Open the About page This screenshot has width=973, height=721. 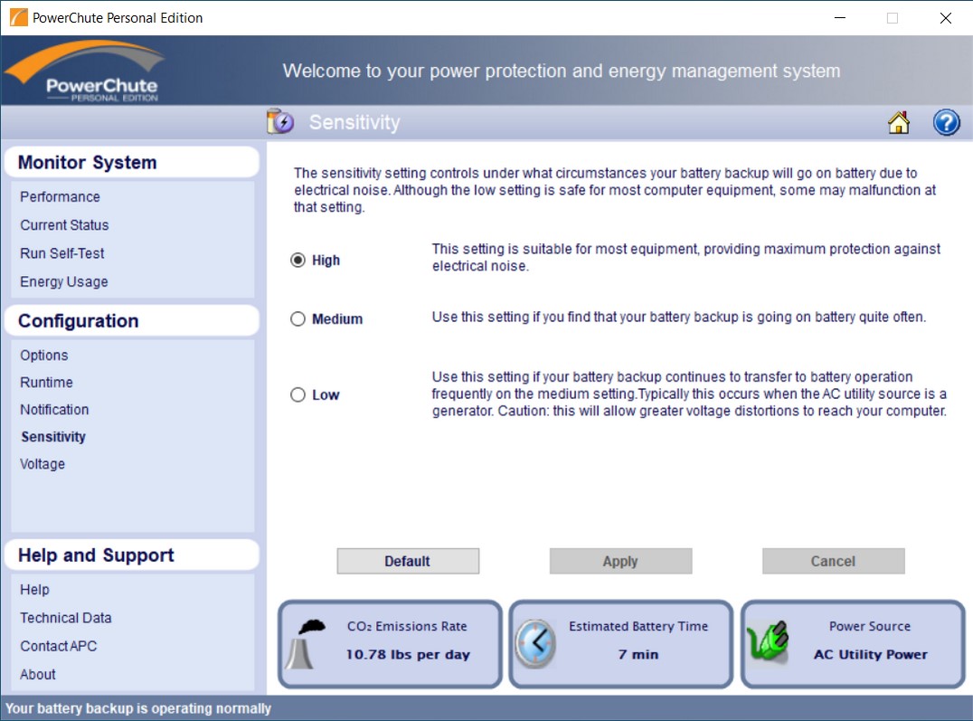pos(38,675)
